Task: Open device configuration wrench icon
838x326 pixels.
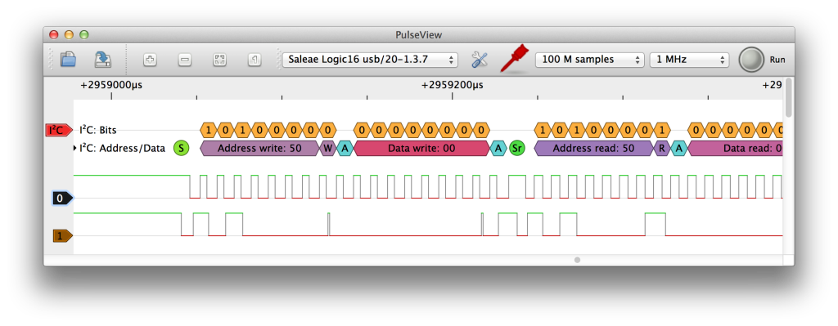Action: tap(480, 60)
